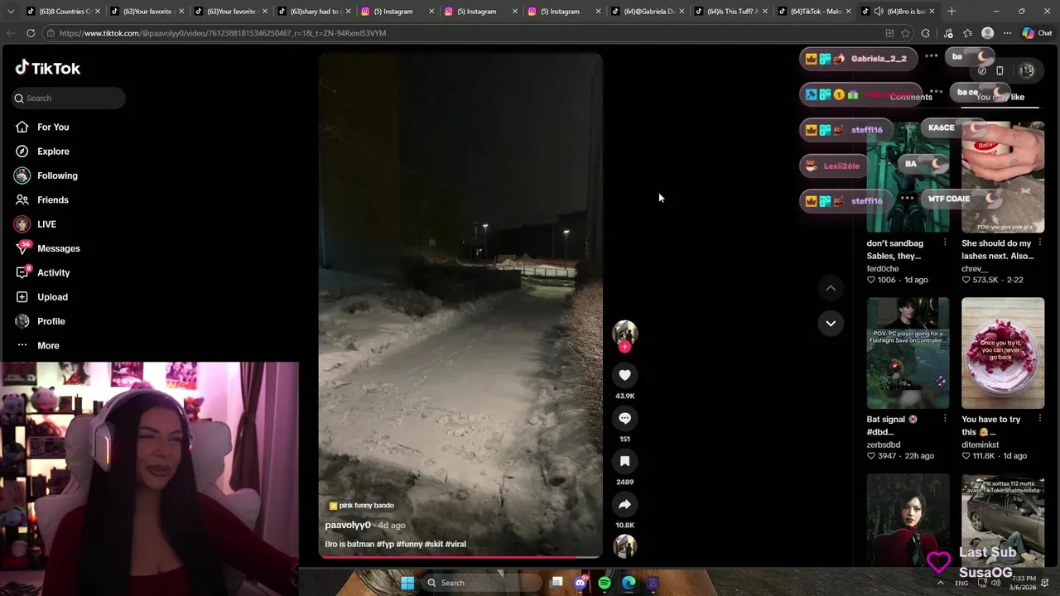Mute the Bro is batman tab audio
Image resolution: width=1060 pixels, height=596 pixels.
(x=879, y=12)
